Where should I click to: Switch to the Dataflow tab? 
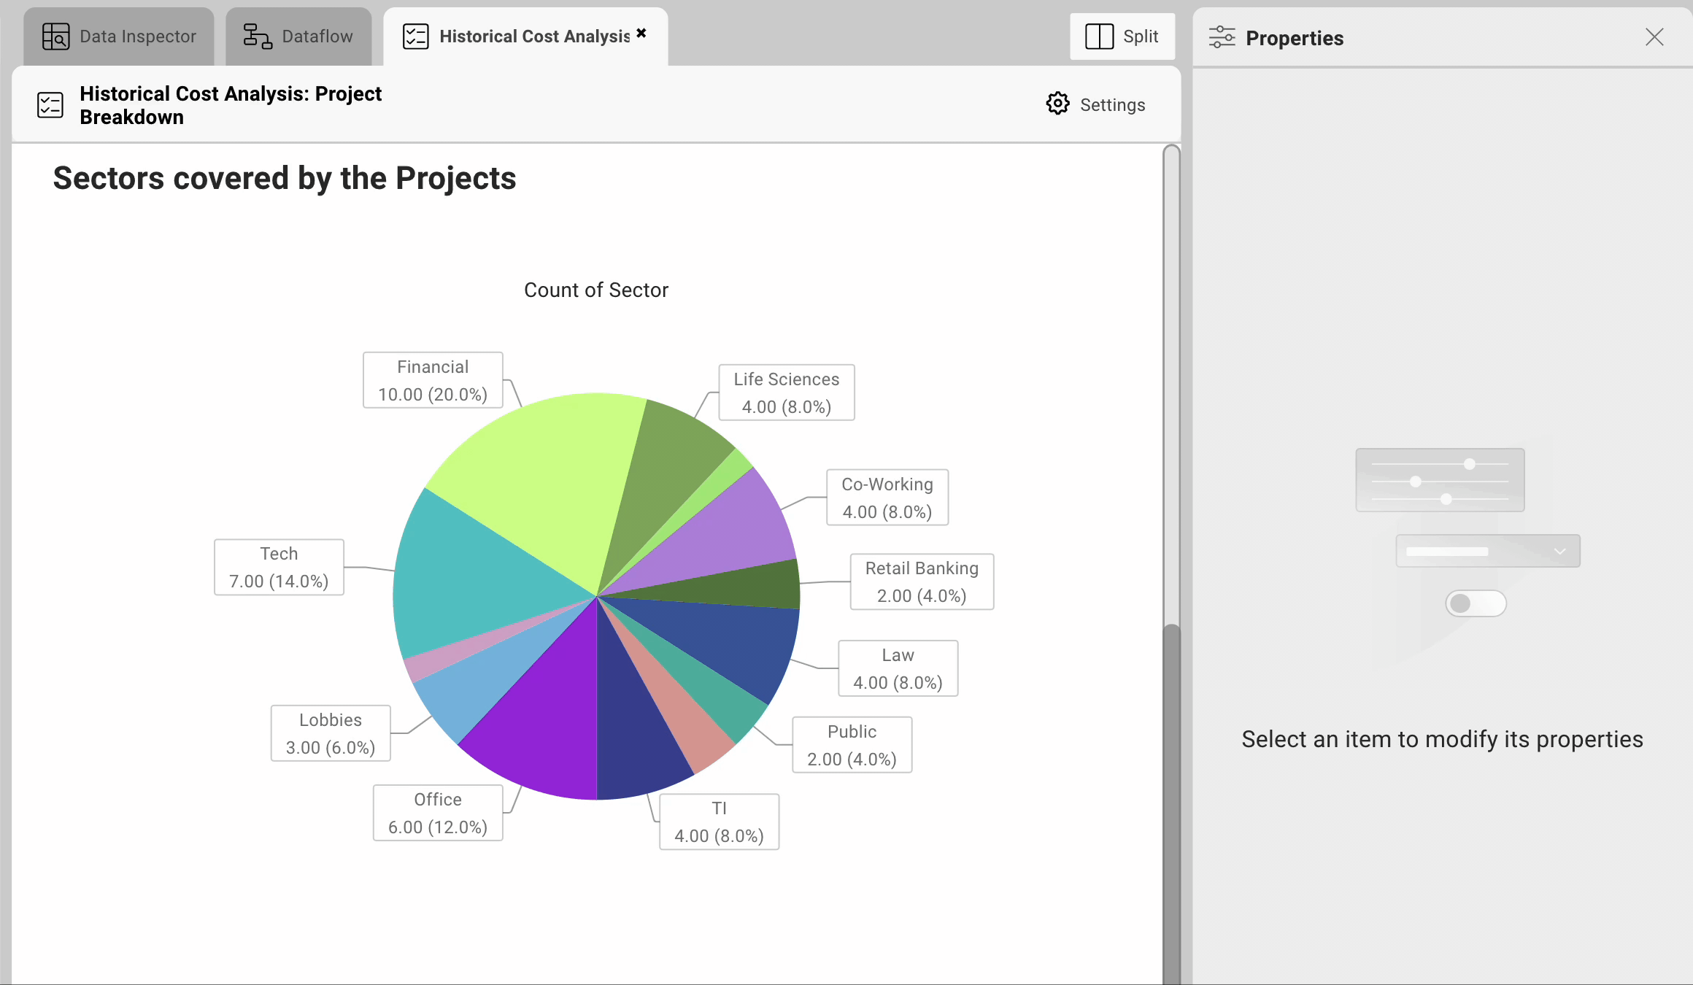pos(298,36)
